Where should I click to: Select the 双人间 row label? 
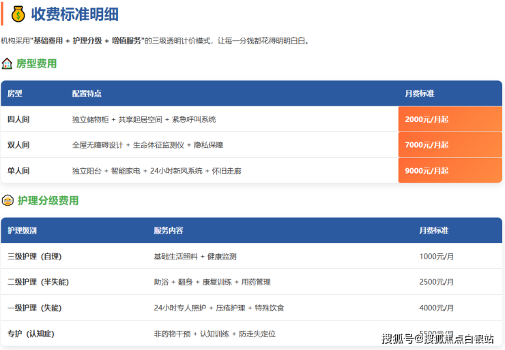click(18, 145)
